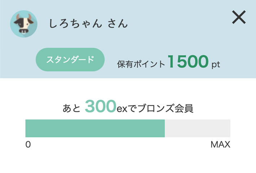Viewport: 256px width, 173px height.
Task: Click the さん honorific after the username
Action: [x=118, y=24]
